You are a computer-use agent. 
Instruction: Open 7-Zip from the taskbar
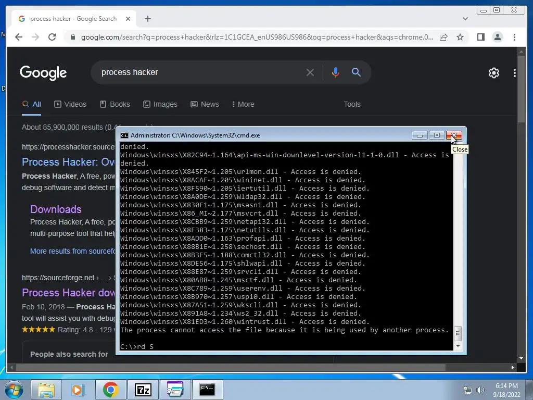143,390
